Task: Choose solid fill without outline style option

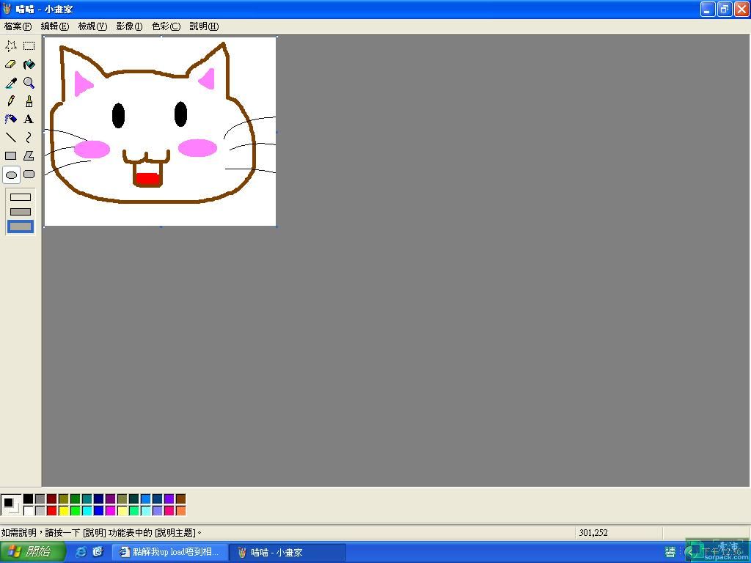Action: coord(21,227)
